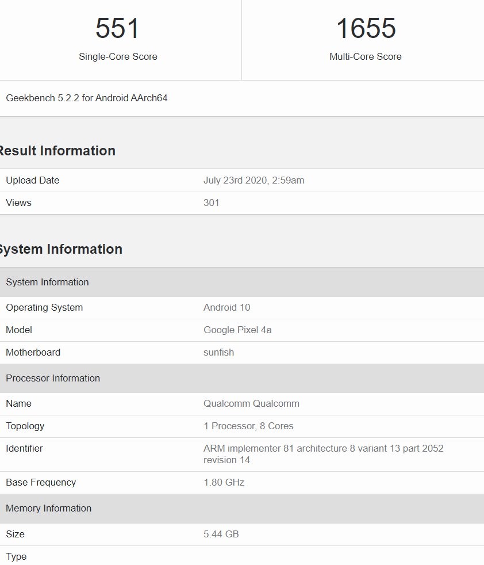Click the 551 single-core score number
This screenshot has width=484, height=565.
point(117,29)
